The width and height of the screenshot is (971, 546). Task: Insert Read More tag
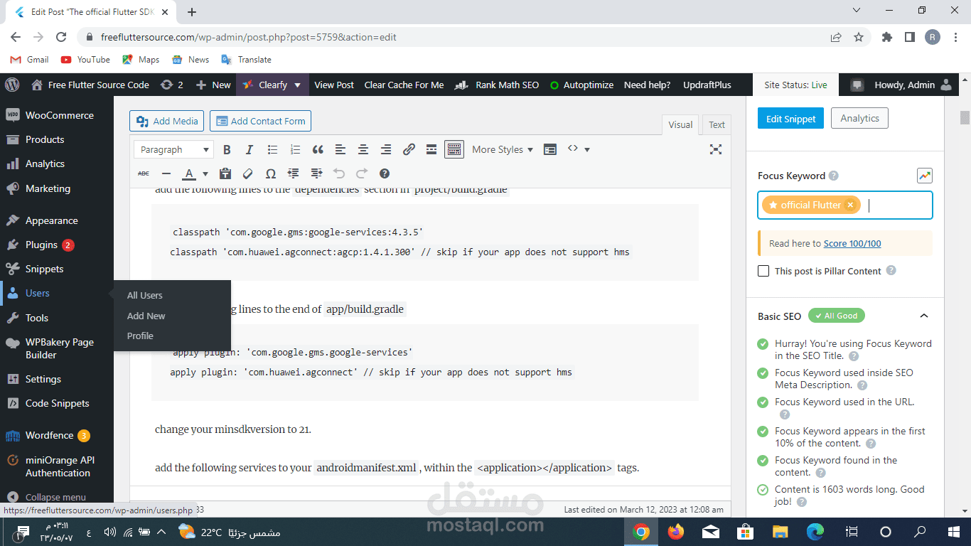pyautogui.click(x=431, y=149)
